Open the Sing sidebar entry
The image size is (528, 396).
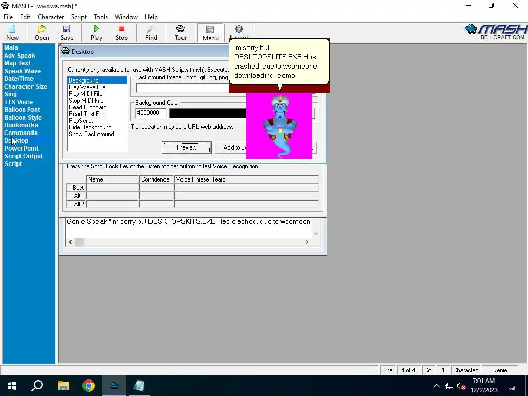coord(10,94)
